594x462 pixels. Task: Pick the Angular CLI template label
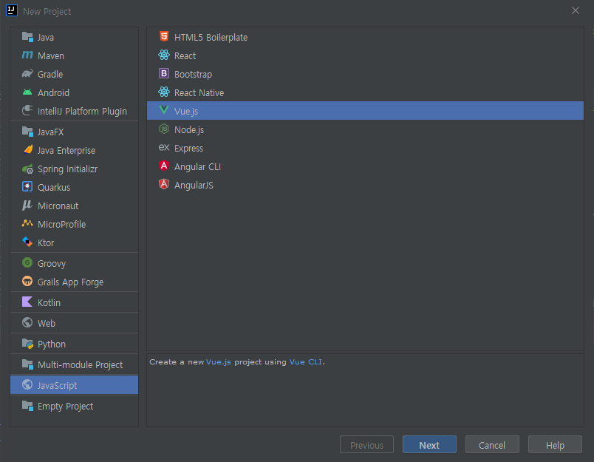coord(197,167)
